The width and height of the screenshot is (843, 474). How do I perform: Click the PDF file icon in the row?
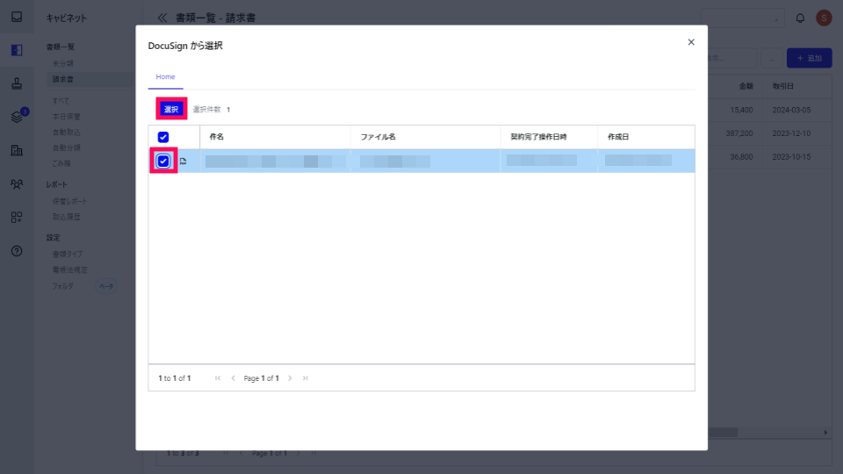pos(184,161)
